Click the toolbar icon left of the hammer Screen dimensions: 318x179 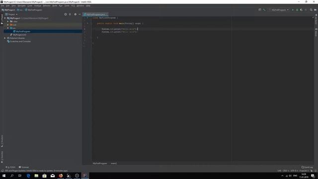pos(260,10)
